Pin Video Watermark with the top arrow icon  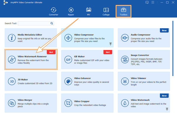pyautogui.click(x=167, y=109)
